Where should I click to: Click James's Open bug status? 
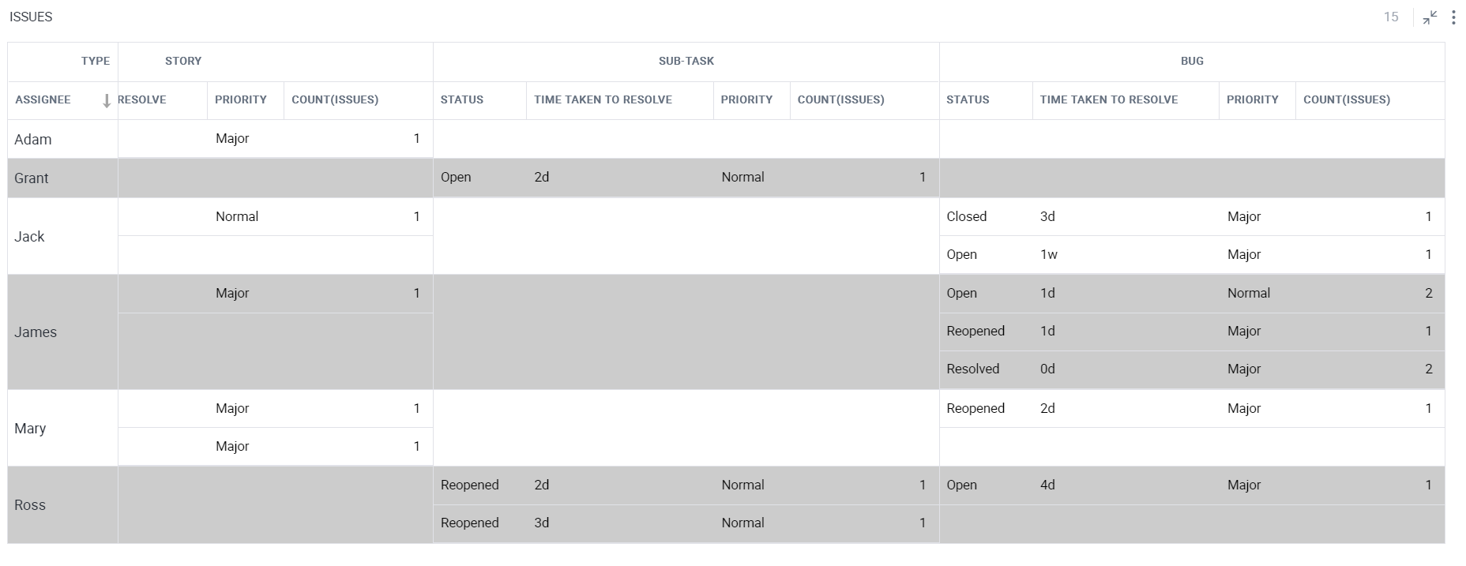[x=961, y=293]
